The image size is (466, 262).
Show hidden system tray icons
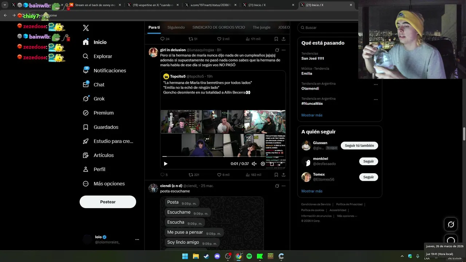pos(402,256)
